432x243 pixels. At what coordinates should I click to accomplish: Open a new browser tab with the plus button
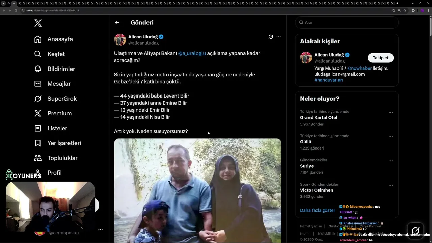(397, 3)
